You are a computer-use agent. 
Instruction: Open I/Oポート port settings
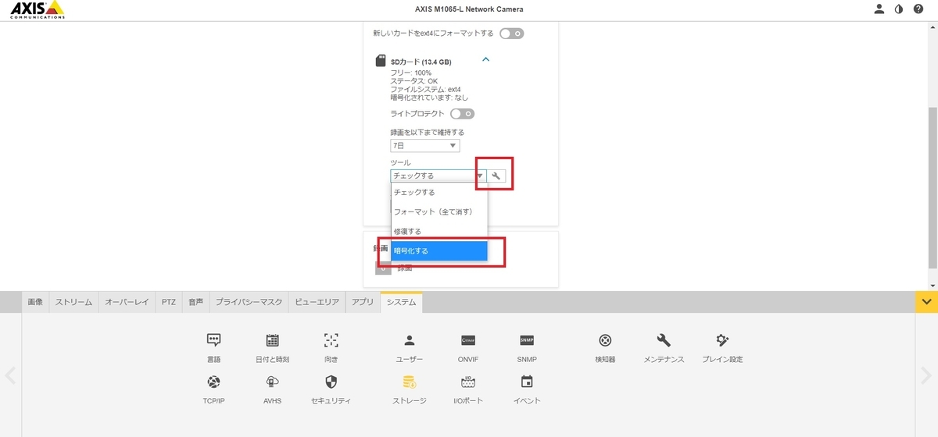point(468,390)
